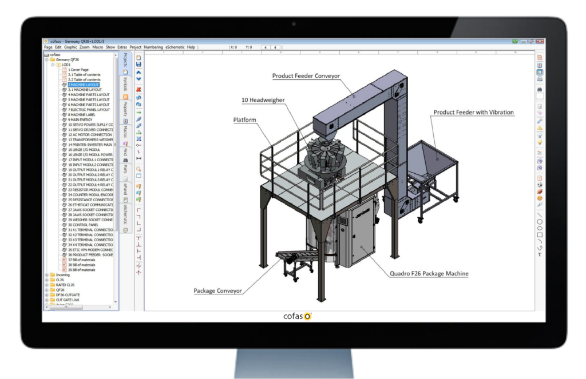This screenshot has width=586, height=379.
Task: Switch to the Symbols side tab
Action: (125, 88)
